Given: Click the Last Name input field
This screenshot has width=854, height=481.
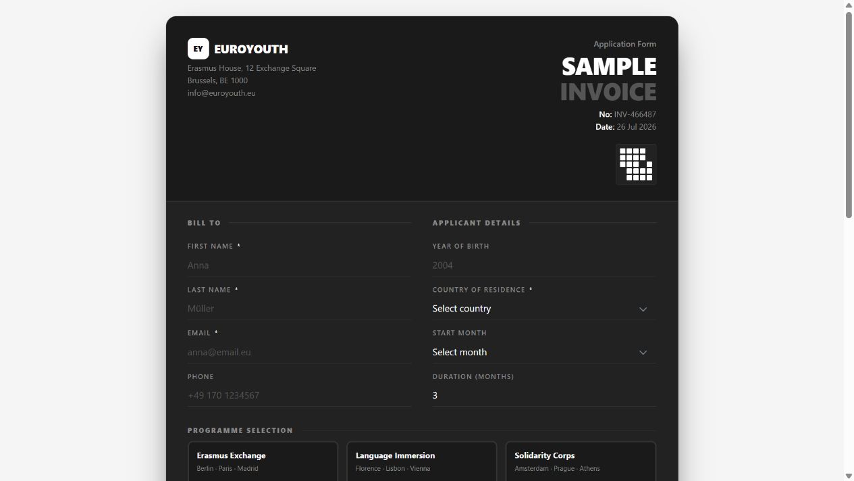Looking at the screenshot, I should 299,309.
